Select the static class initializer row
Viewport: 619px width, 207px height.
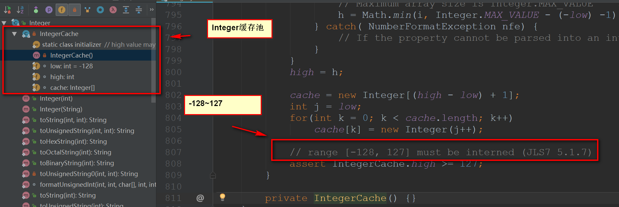pos(78,44)
